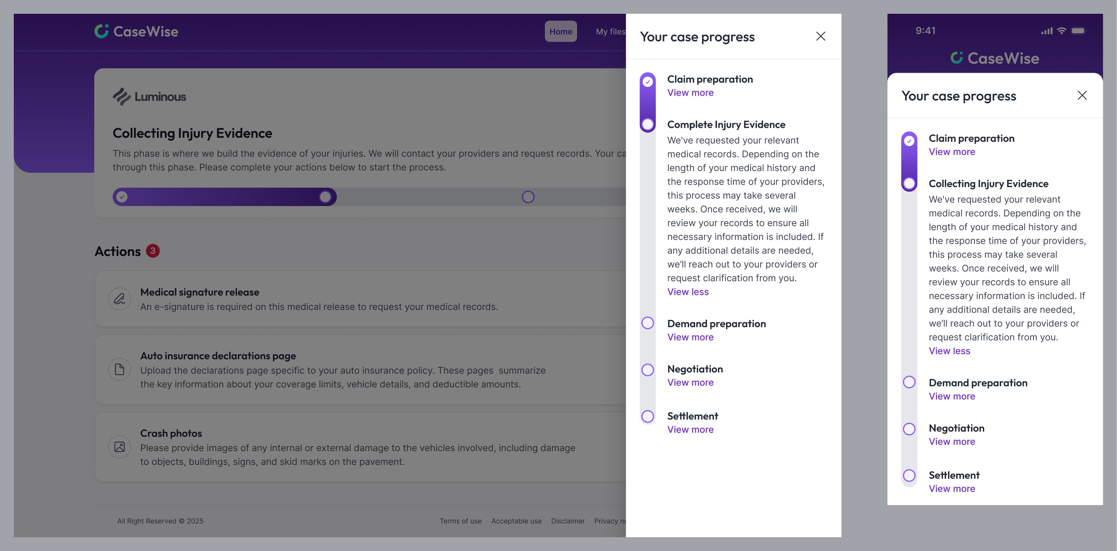Open the My files nav item
The height and width of the screenshot is (551, 1117).
pos(610,32)
